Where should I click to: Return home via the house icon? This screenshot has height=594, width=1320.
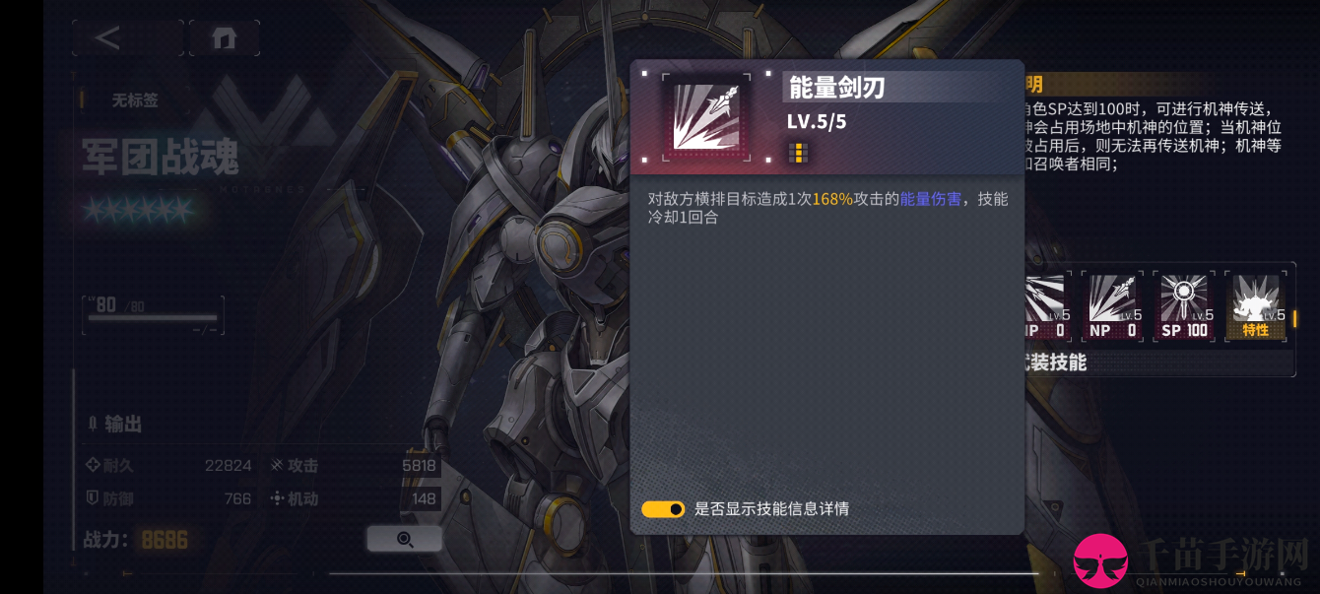225,38
